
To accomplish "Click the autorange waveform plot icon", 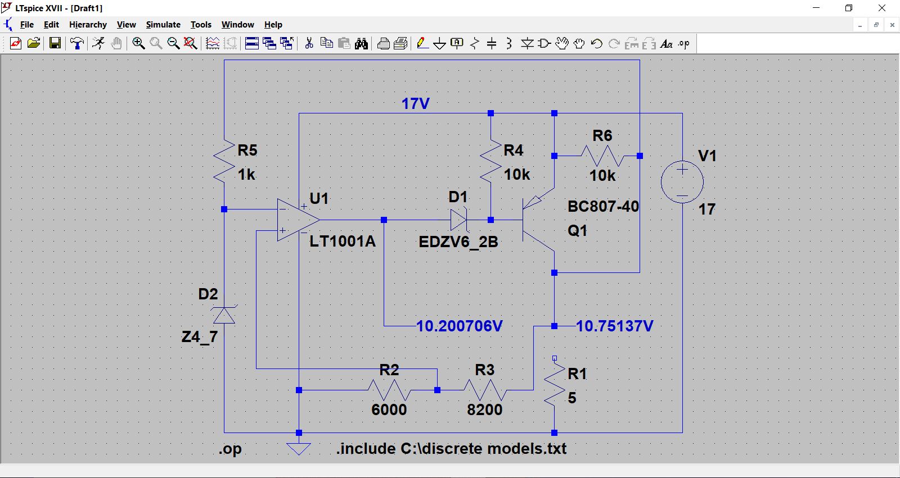I will click(213, 43).
